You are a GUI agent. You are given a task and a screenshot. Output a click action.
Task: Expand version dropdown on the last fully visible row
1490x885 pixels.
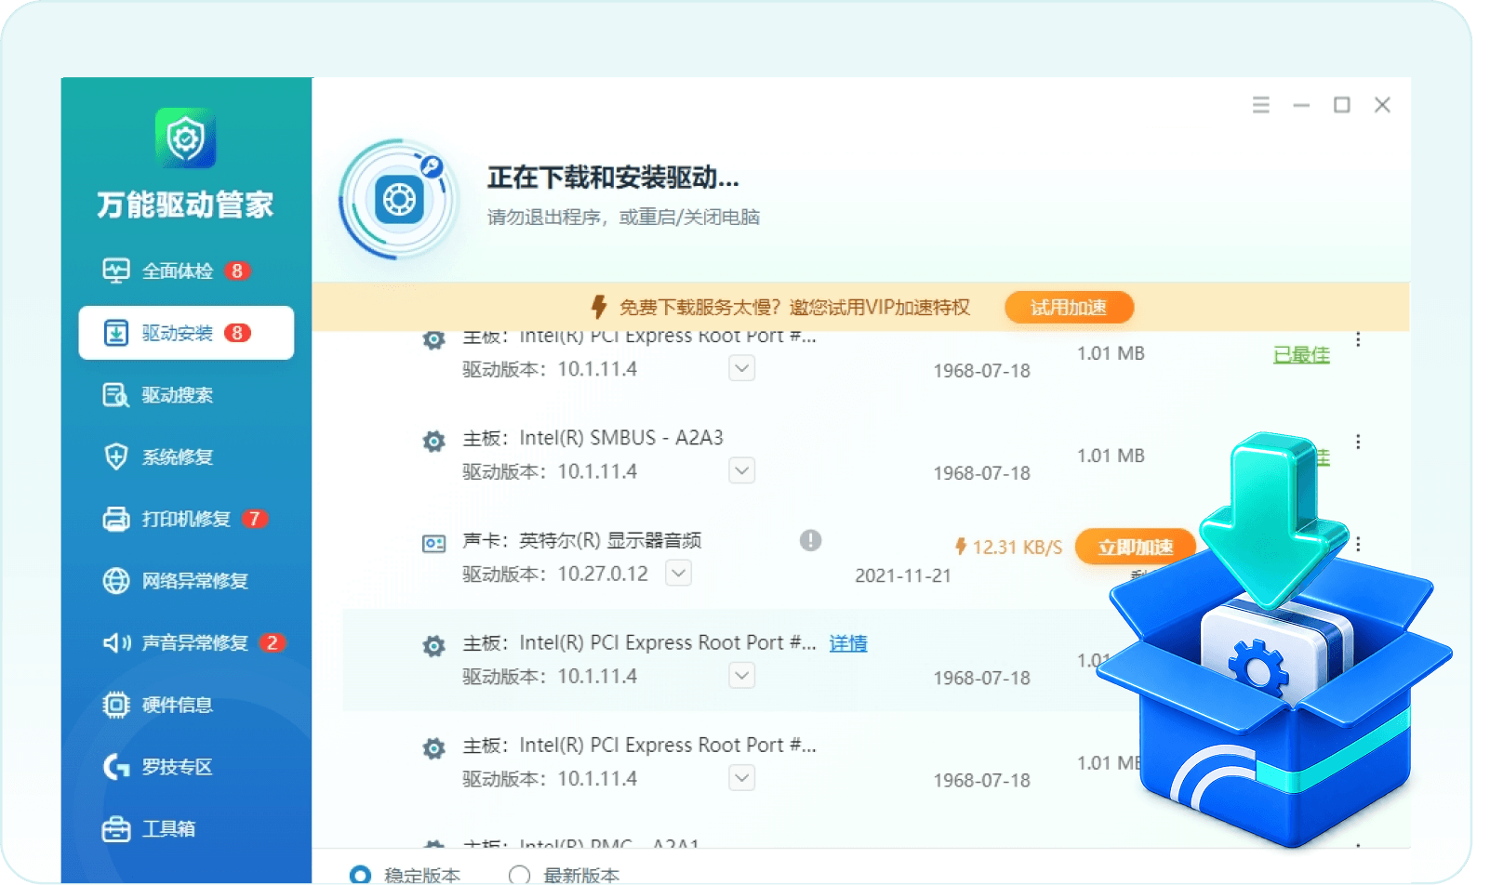click(x=741, y=777)
